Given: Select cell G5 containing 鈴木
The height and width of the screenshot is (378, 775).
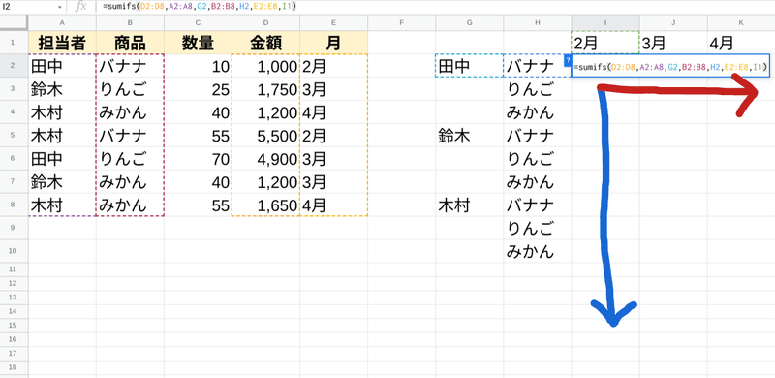Looking at the screenshot, I should (x=470, y=135).
